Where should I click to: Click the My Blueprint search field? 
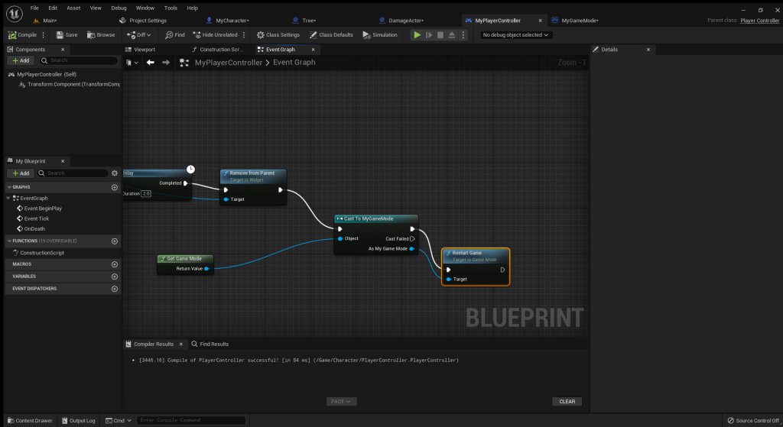(73, 173)
